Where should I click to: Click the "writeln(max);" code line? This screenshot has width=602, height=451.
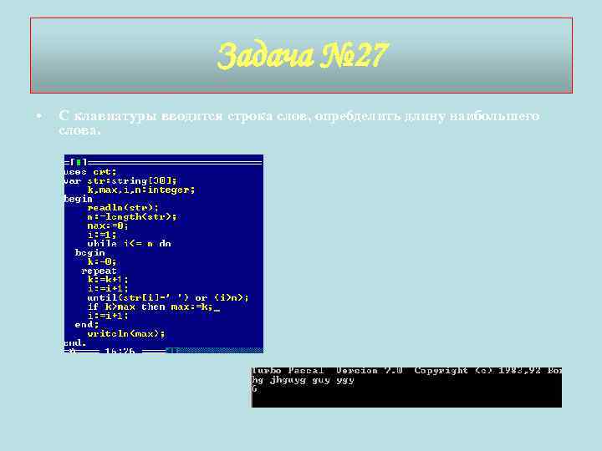[126, 333]
